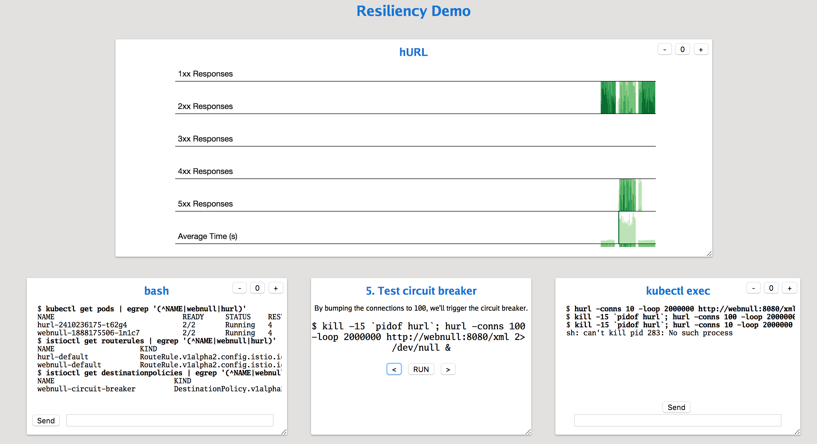Go to previous demo step
Image resolution: width=817 pixels, height=444 pixels.
pos(394,369)
